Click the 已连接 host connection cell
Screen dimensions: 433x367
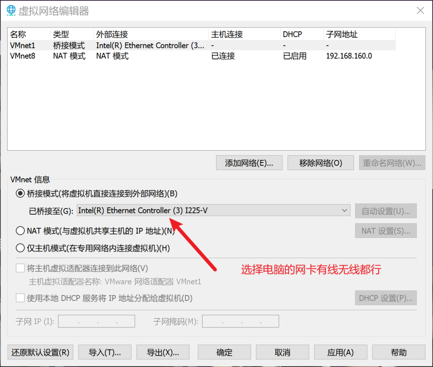click(x=223, y=56)
